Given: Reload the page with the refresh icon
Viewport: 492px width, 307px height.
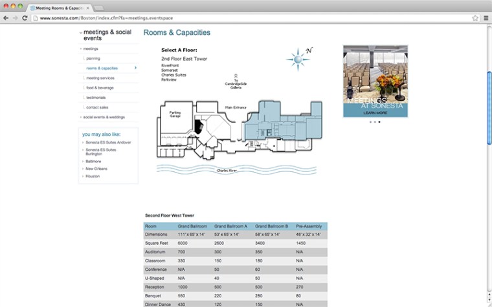Looking at the screenshot, I should (25, 18).
